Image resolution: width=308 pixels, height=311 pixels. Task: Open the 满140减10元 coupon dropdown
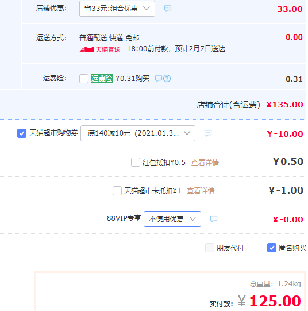138,133
